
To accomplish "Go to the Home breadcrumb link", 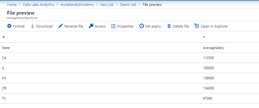I will pyautogui.click(x=12, y=5).
